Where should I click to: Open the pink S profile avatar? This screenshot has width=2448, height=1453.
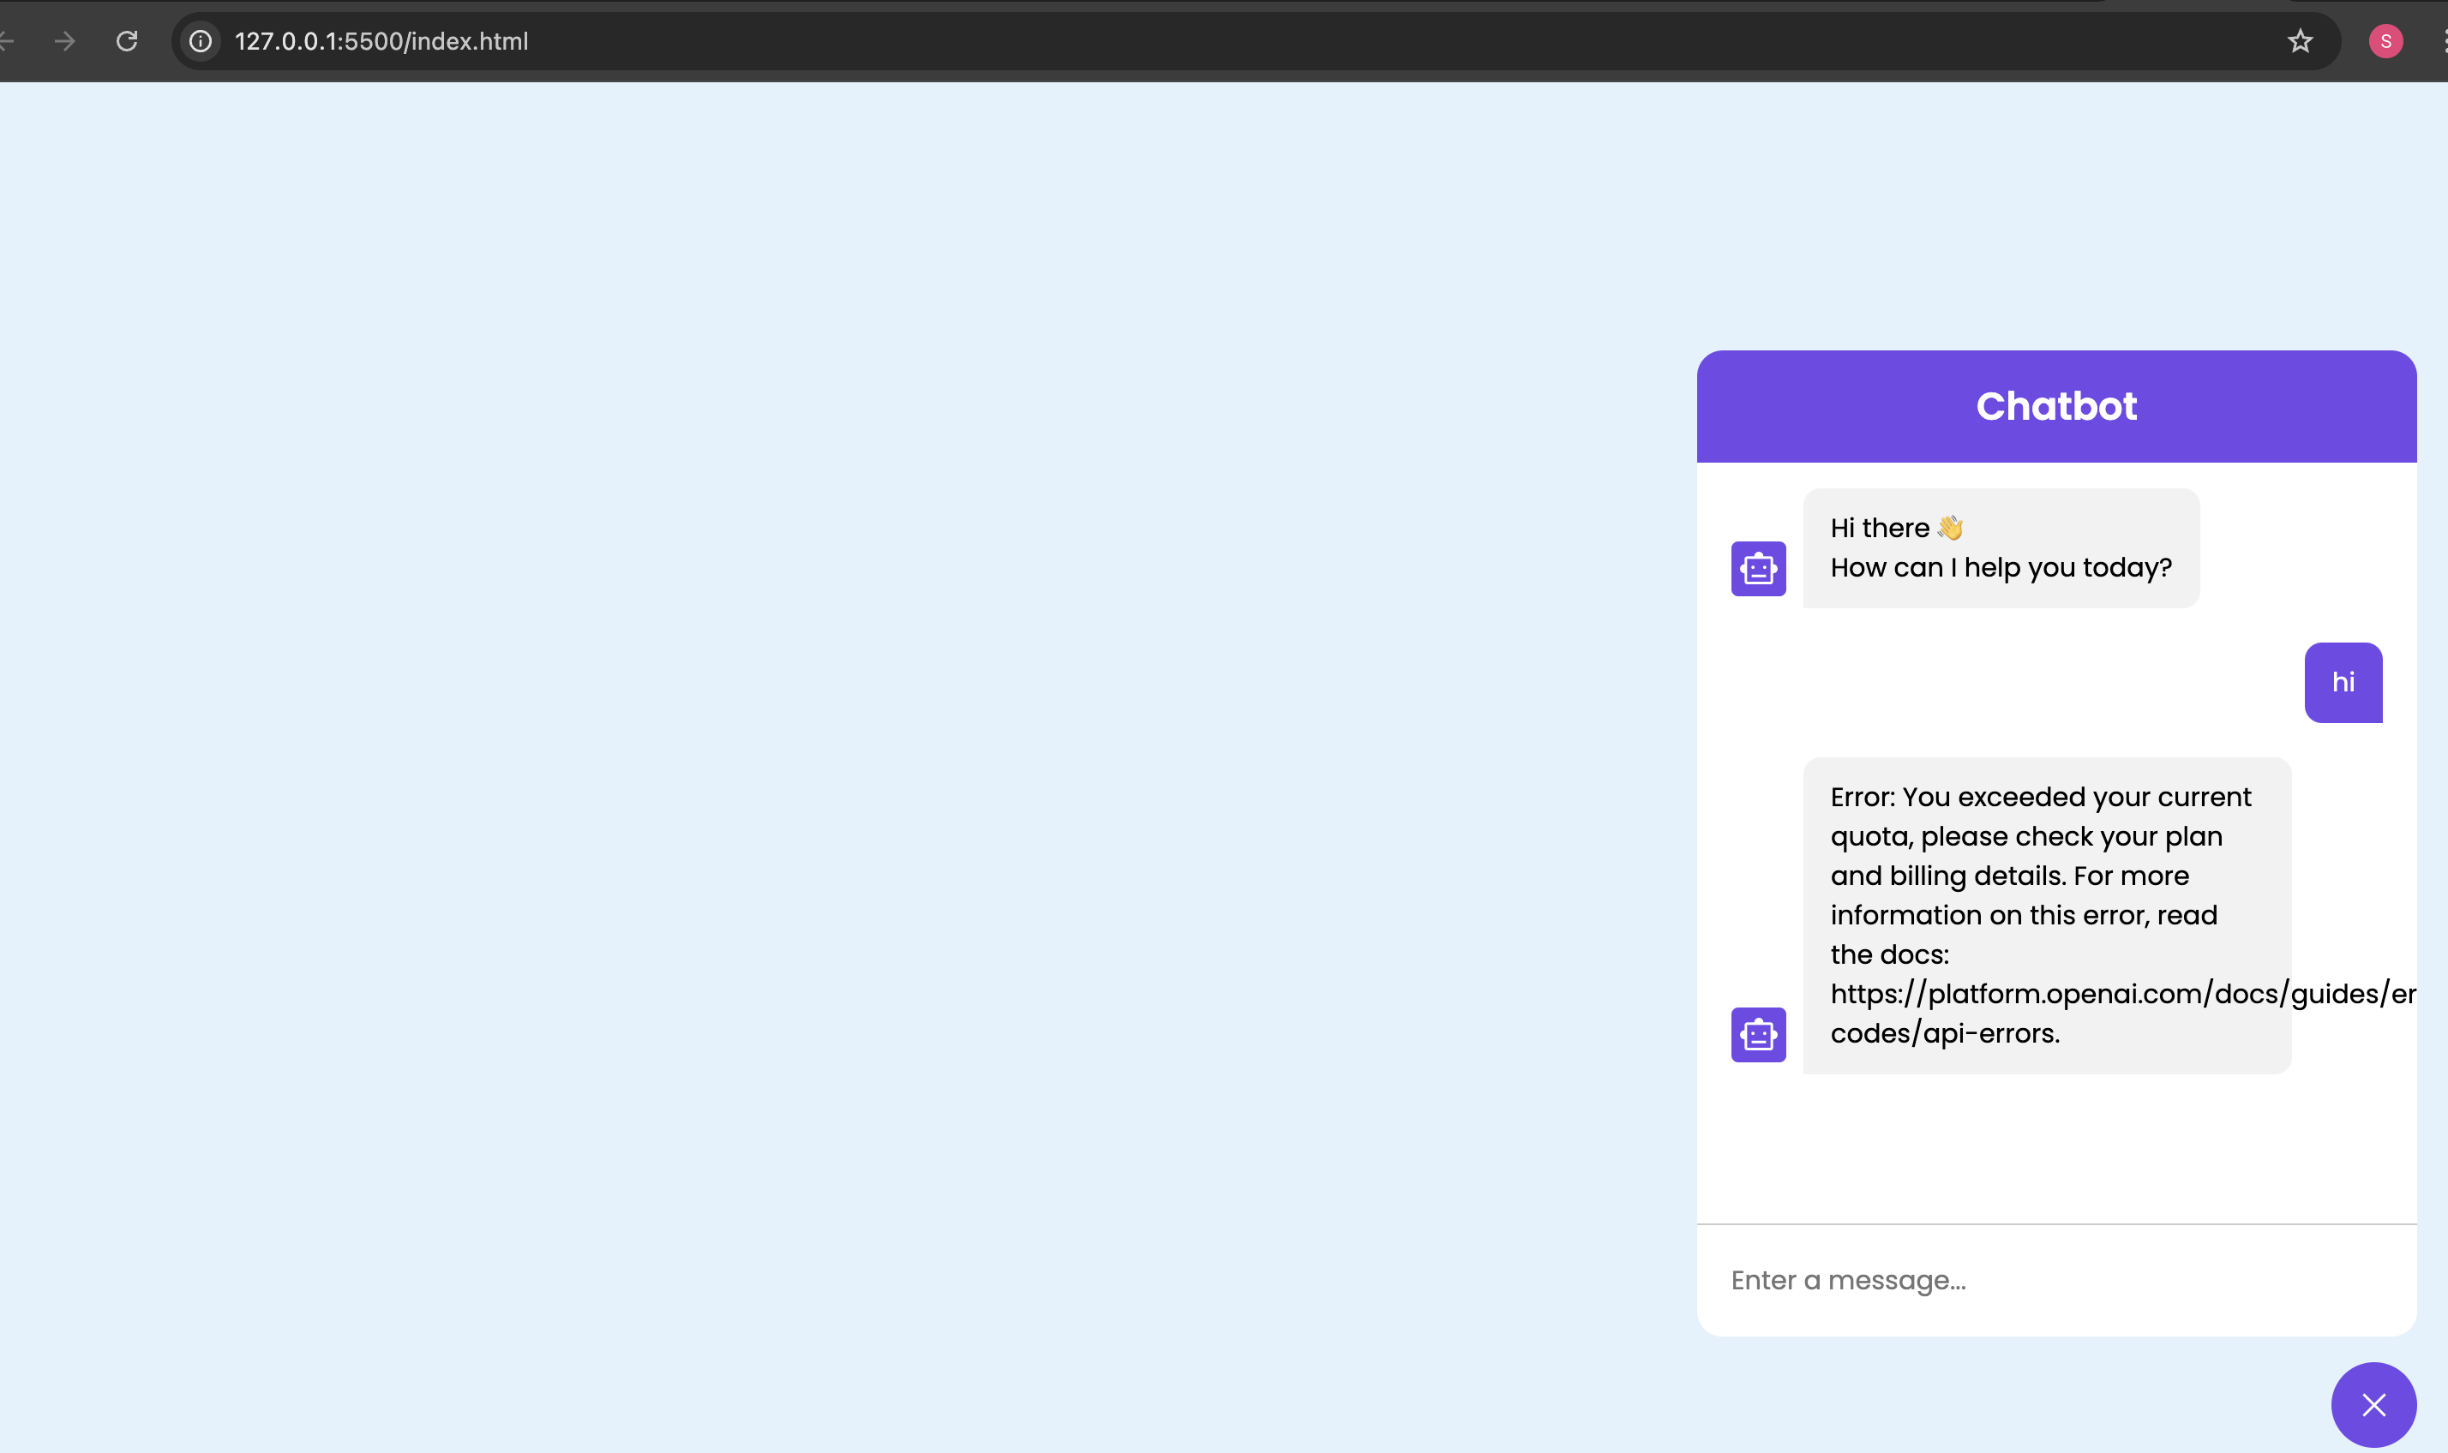click(x=2385, y=41)
